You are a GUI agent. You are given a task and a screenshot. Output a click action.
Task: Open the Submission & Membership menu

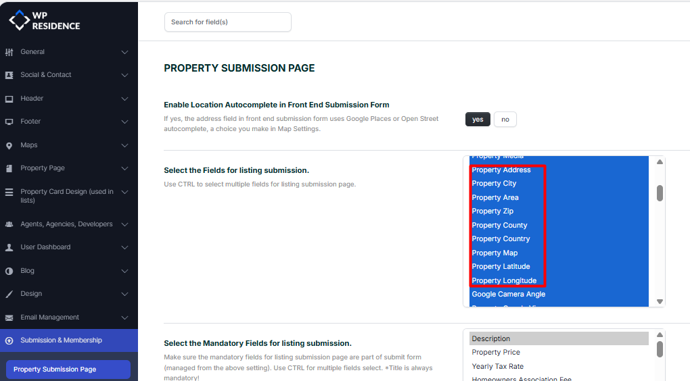point(61,340)
